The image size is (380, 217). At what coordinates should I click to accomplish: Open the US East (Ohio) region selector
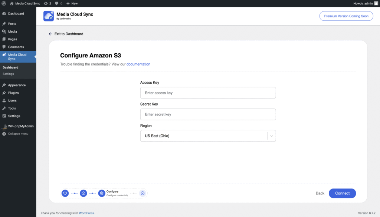coord(203,136)
